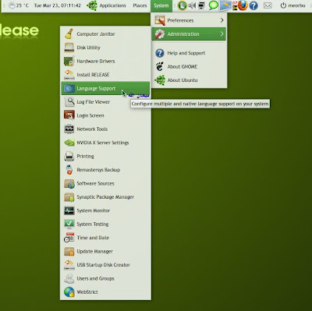Screen dimensions: 312x311
Task: Click the weather 25 °C applet
Action: coord(19,5)
